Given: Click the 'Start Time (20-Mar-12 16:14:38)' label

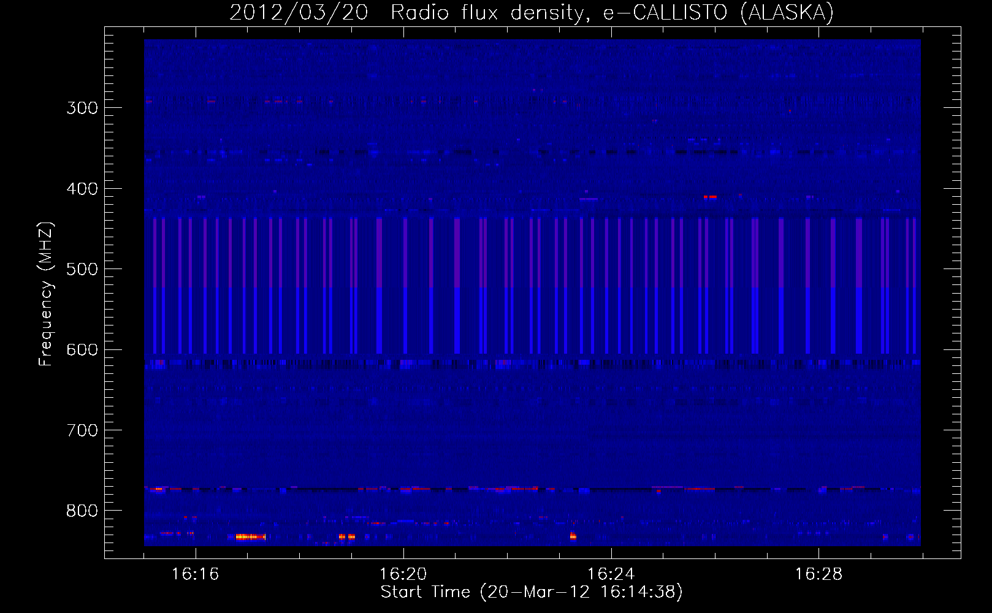Looking at the screenshot, I should (532, 592).
